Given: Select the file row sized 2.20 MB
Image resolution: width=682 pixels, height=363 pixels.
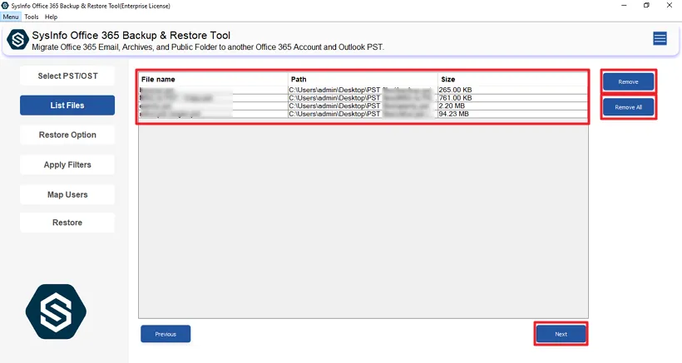Looking at the screenshot, I should 363,105.
